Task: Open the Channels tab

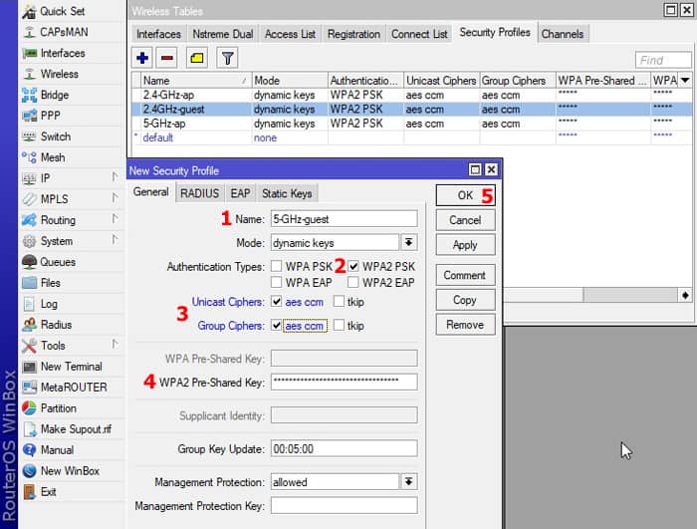Action: pos(563,34)
